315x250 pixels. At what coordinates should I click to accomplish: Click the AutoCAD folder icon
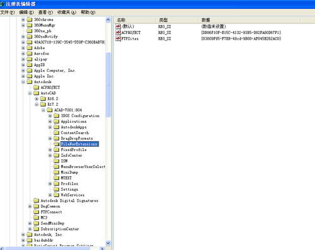click(x=37, y=93)
